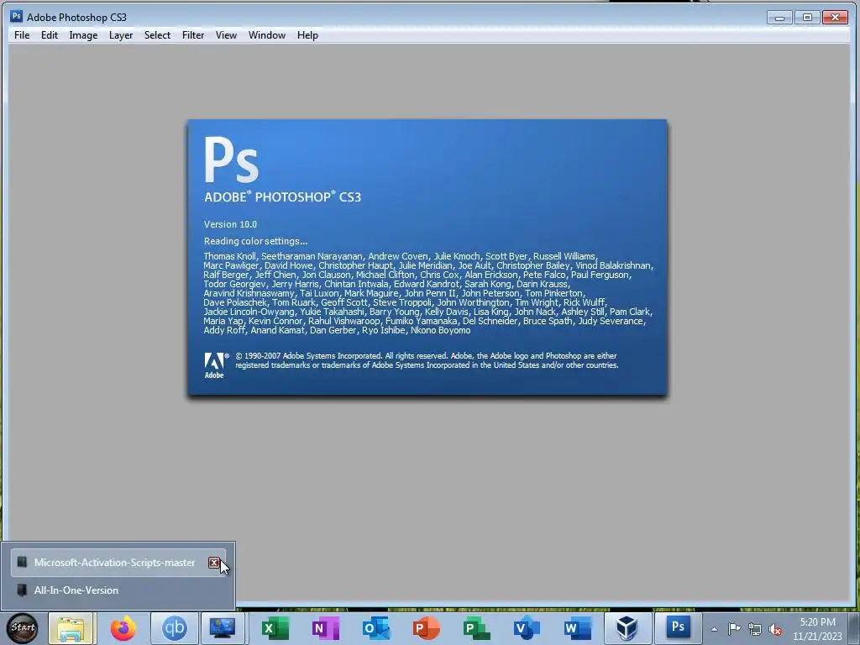The height and width of the screenshot is (645, 860).
Task: Open the Image menu
Action: pos(83,35)
